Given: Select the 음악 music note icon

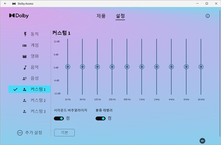Looking at the screenshot, I should point(25,68).
